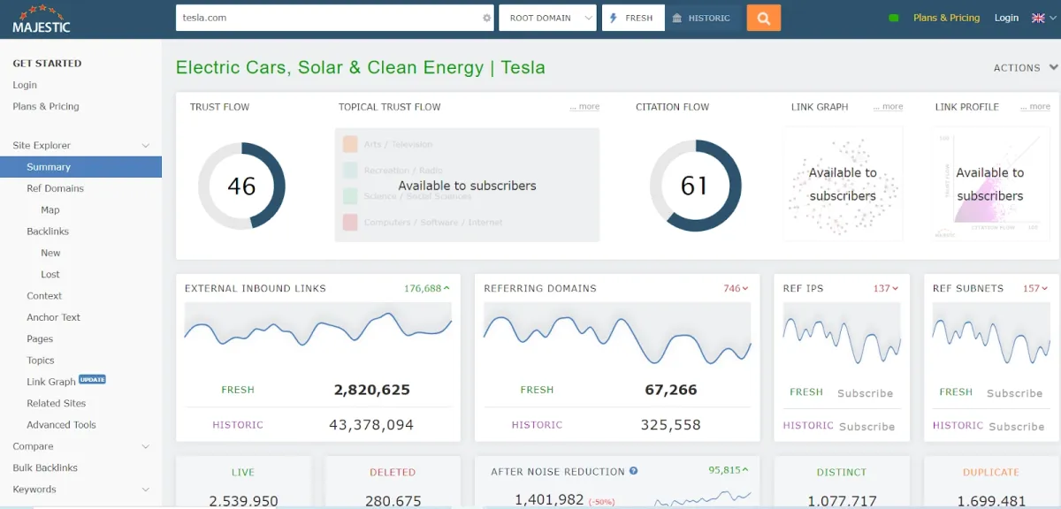Click the Ref IPs 137 change value
The width and height of the screenshot is (1061, 509).
(x=886, y=288)
